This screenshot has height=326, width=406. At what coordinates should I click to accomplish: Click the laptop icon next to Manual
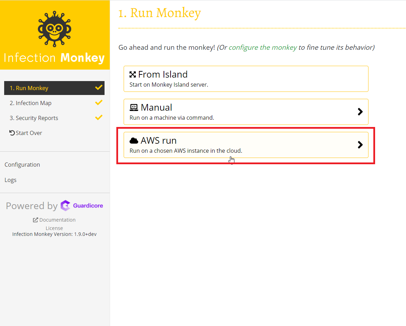[x=134, y=108]
